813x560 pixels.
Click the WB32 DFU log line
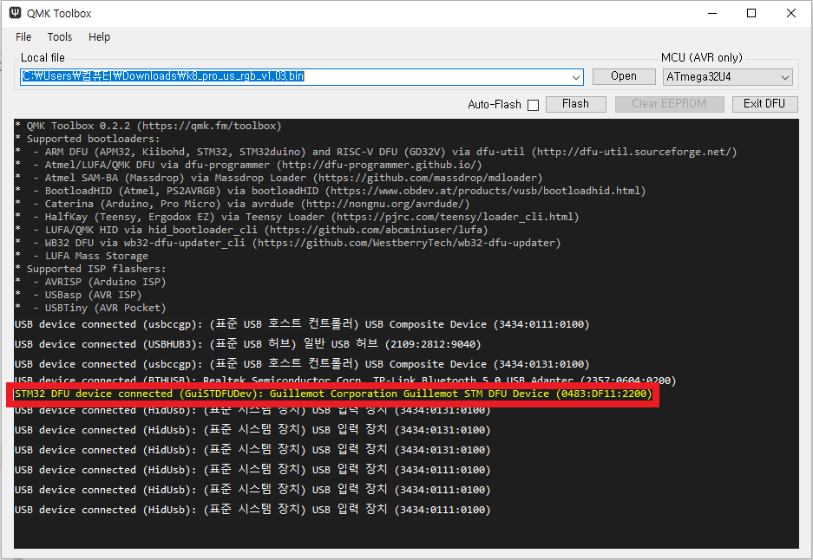coord(288,243)
